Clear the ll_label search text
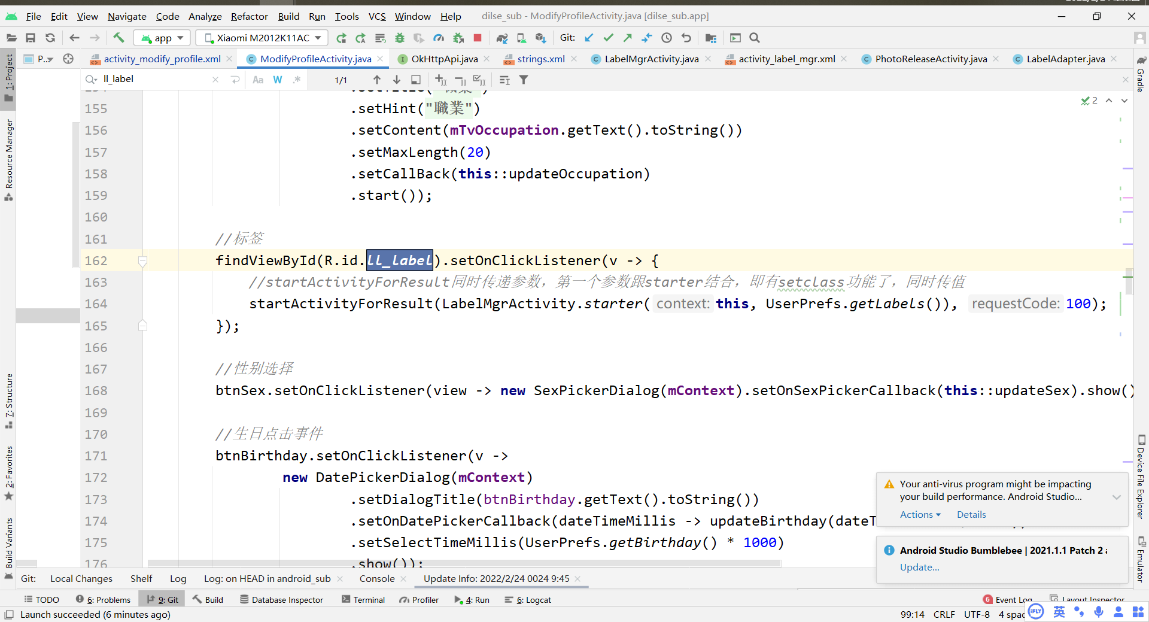1149x622 pixels. click(215, 80)
